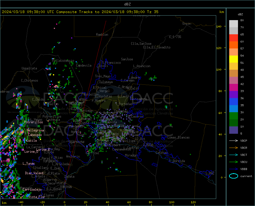
Task: Pick the light gray 70-80 dBZ legend swatch
Action: coord(233,24)
